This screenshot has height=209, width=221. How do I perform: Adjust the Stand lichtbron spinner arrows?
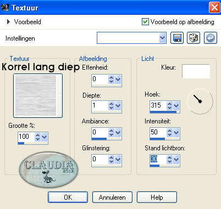169,160
